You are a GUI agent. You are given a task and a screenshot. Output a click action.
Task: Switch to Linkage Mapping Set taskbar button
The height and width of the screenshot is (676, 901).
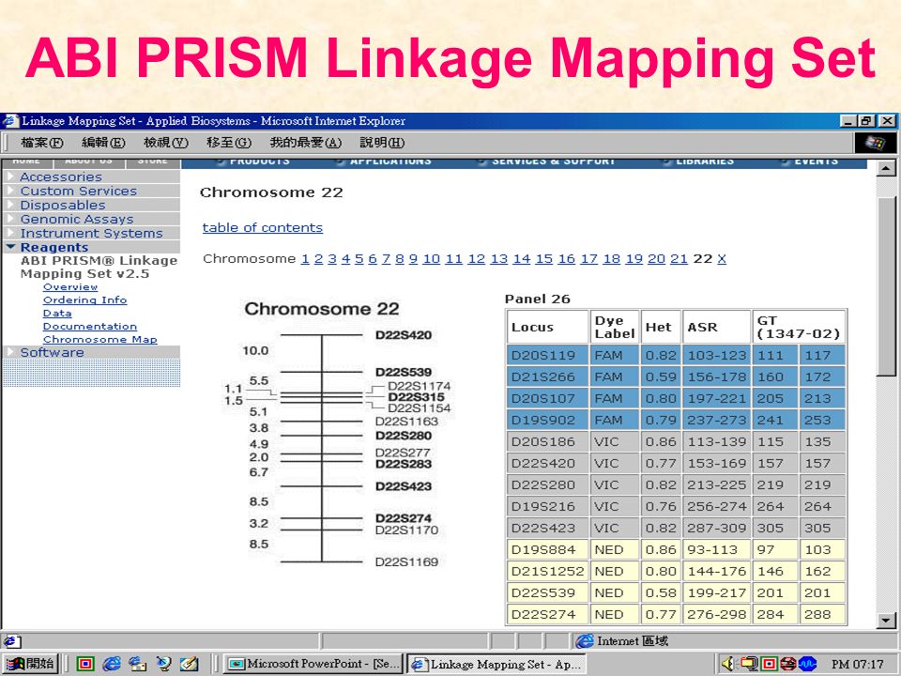click(496, 664)
